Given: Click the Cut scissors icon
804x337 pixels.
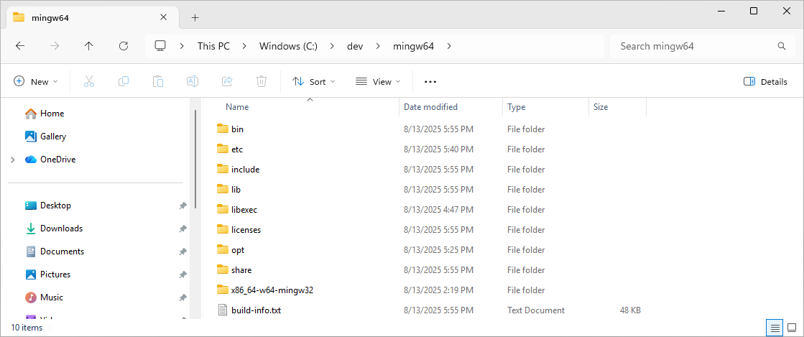Looking at the screenshot, I should point(89,81).
